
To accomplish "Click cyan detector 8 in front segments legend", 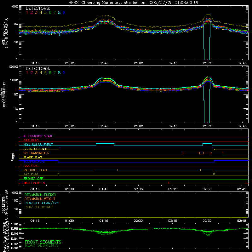I will point(59,13).
